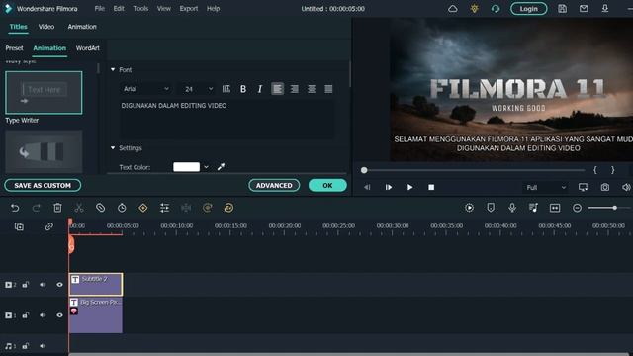Click the line spacing icon
Screen dimensions: 633x356
coord(226,89)
